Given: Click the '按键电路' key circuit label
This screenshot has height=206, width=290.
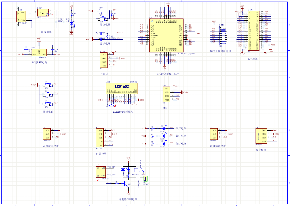Looking at the screenshot, I should 48,112.
